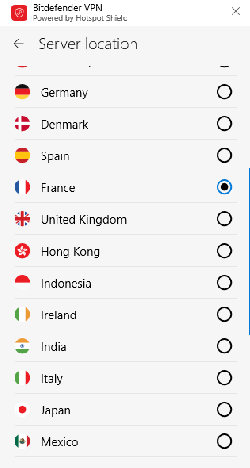Image resolution: width=250 pixels, height=468 pixels.
Task: Choose the Italy radio button
Action: click(x=224, y=378)
